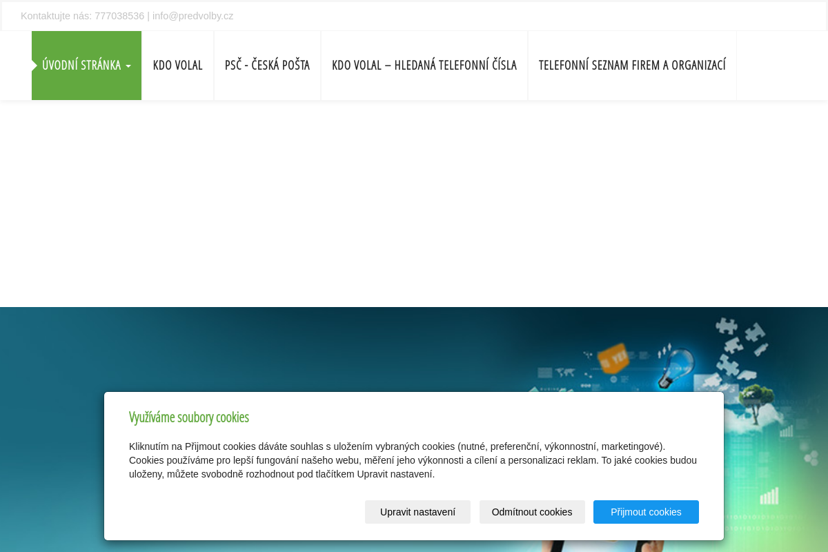Open the Úvodní stránka menu item
828x552 pixels.
click(x=81, y=66)
